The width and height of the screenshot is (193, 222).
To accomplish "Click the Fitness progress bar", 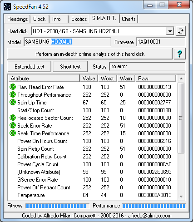I will (x=58, y=206).
